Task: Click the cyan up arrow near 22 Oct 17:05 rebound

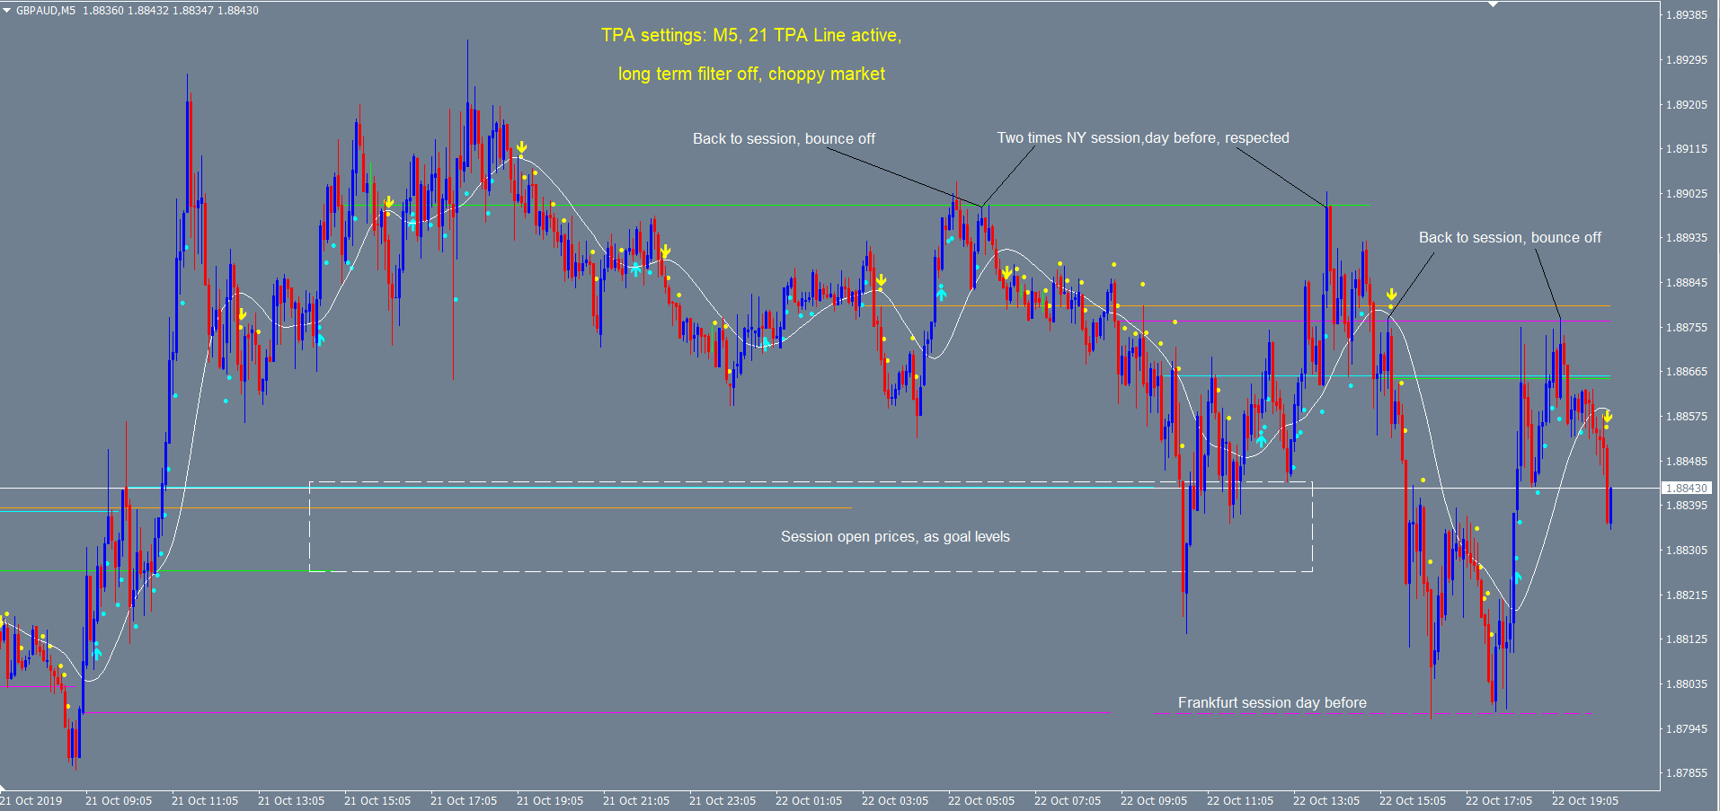Action: (x=1517, y=577)
